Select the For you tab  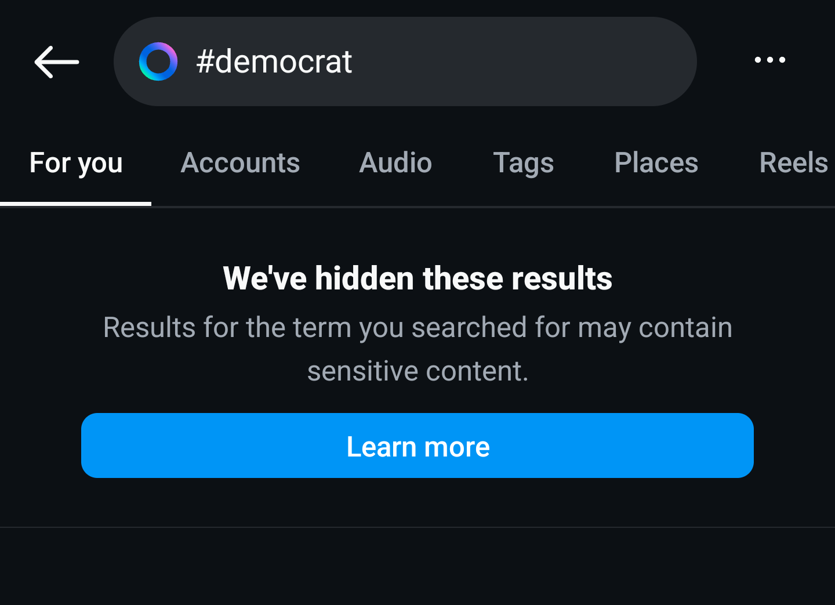point(76,163)
